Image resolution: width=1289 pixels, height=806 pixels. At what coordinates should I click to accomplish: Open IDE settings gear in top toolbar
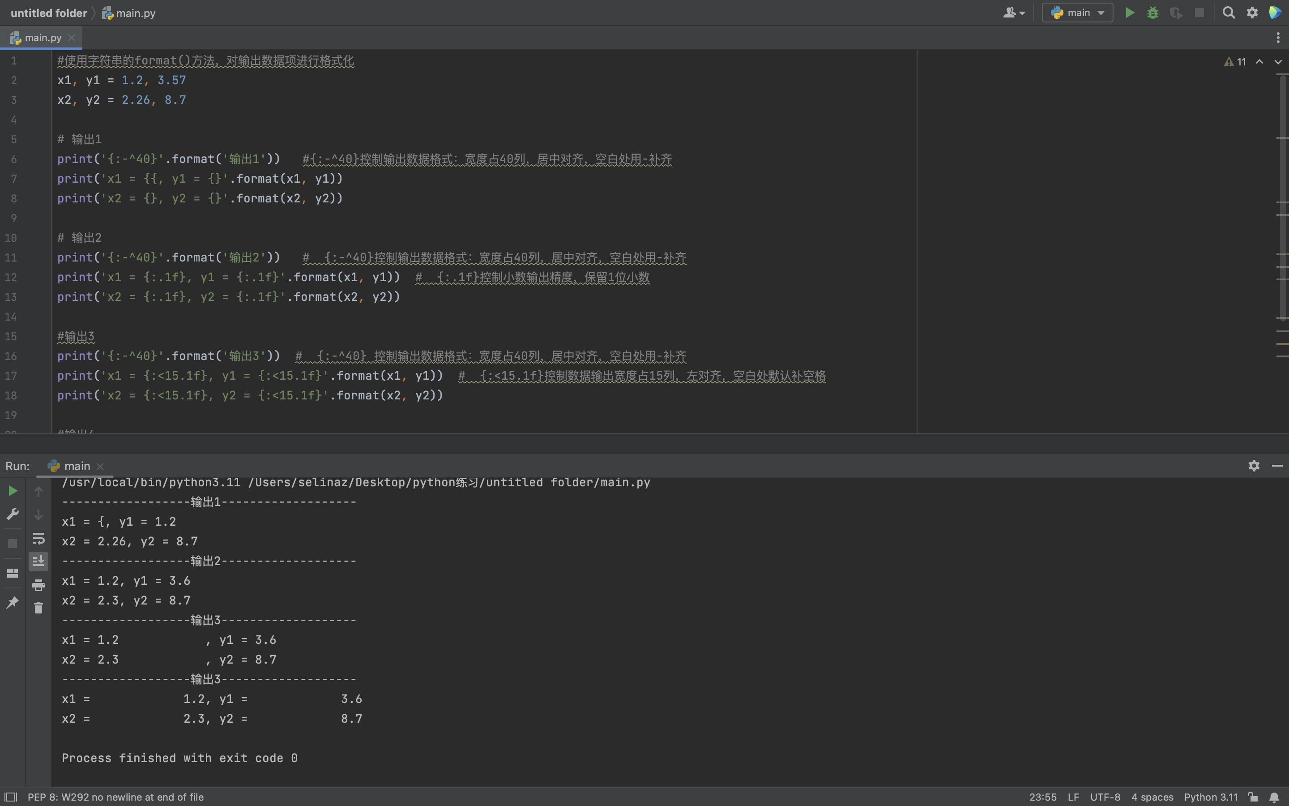tap(1252, 13)
